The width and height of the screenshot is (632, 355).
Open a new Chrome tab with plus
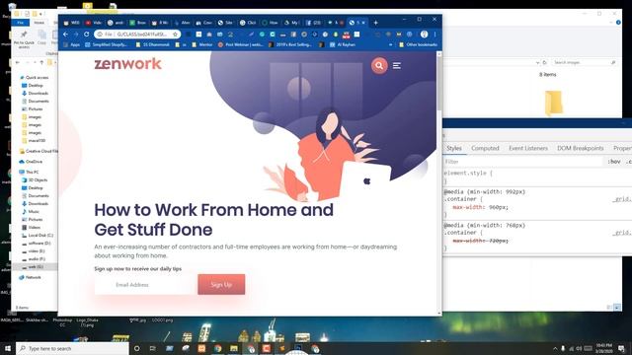pos(375,23)
